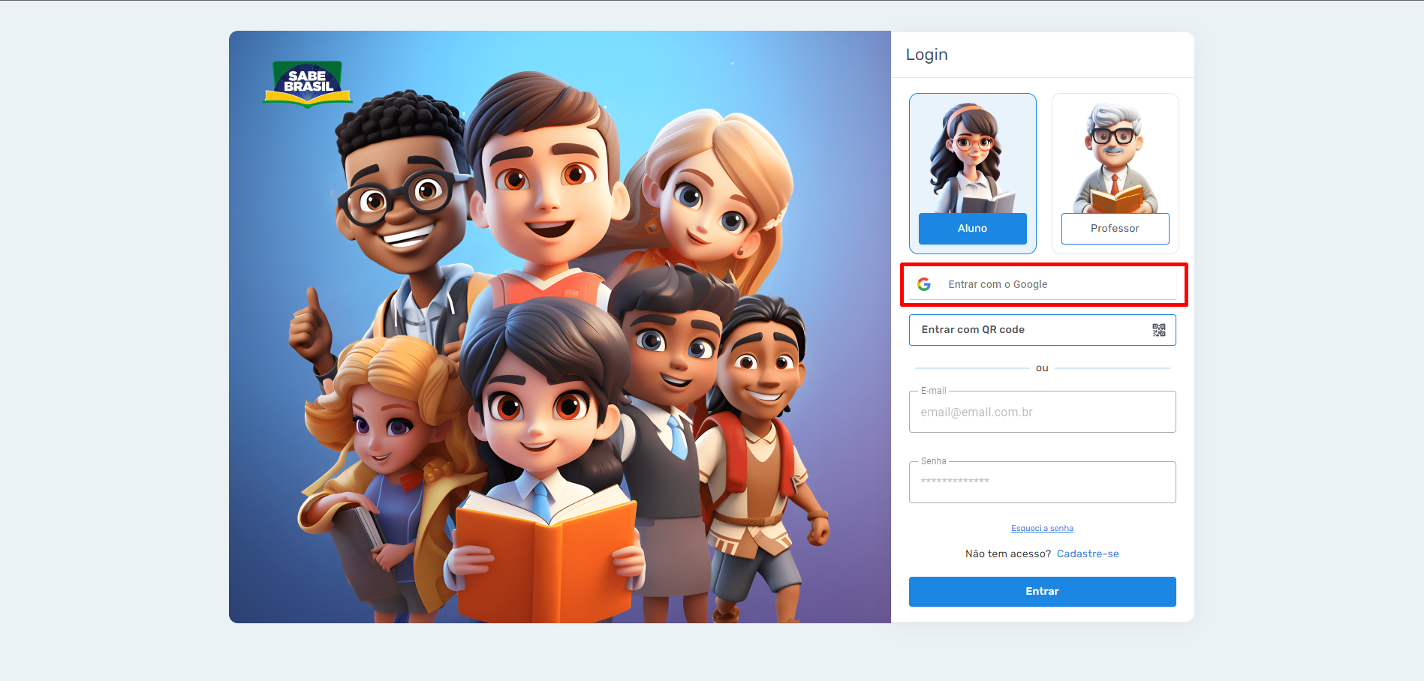This screenshot has width=1424, height=681.
Task: Focus the Senha password field
Action: pos(1043,482)
